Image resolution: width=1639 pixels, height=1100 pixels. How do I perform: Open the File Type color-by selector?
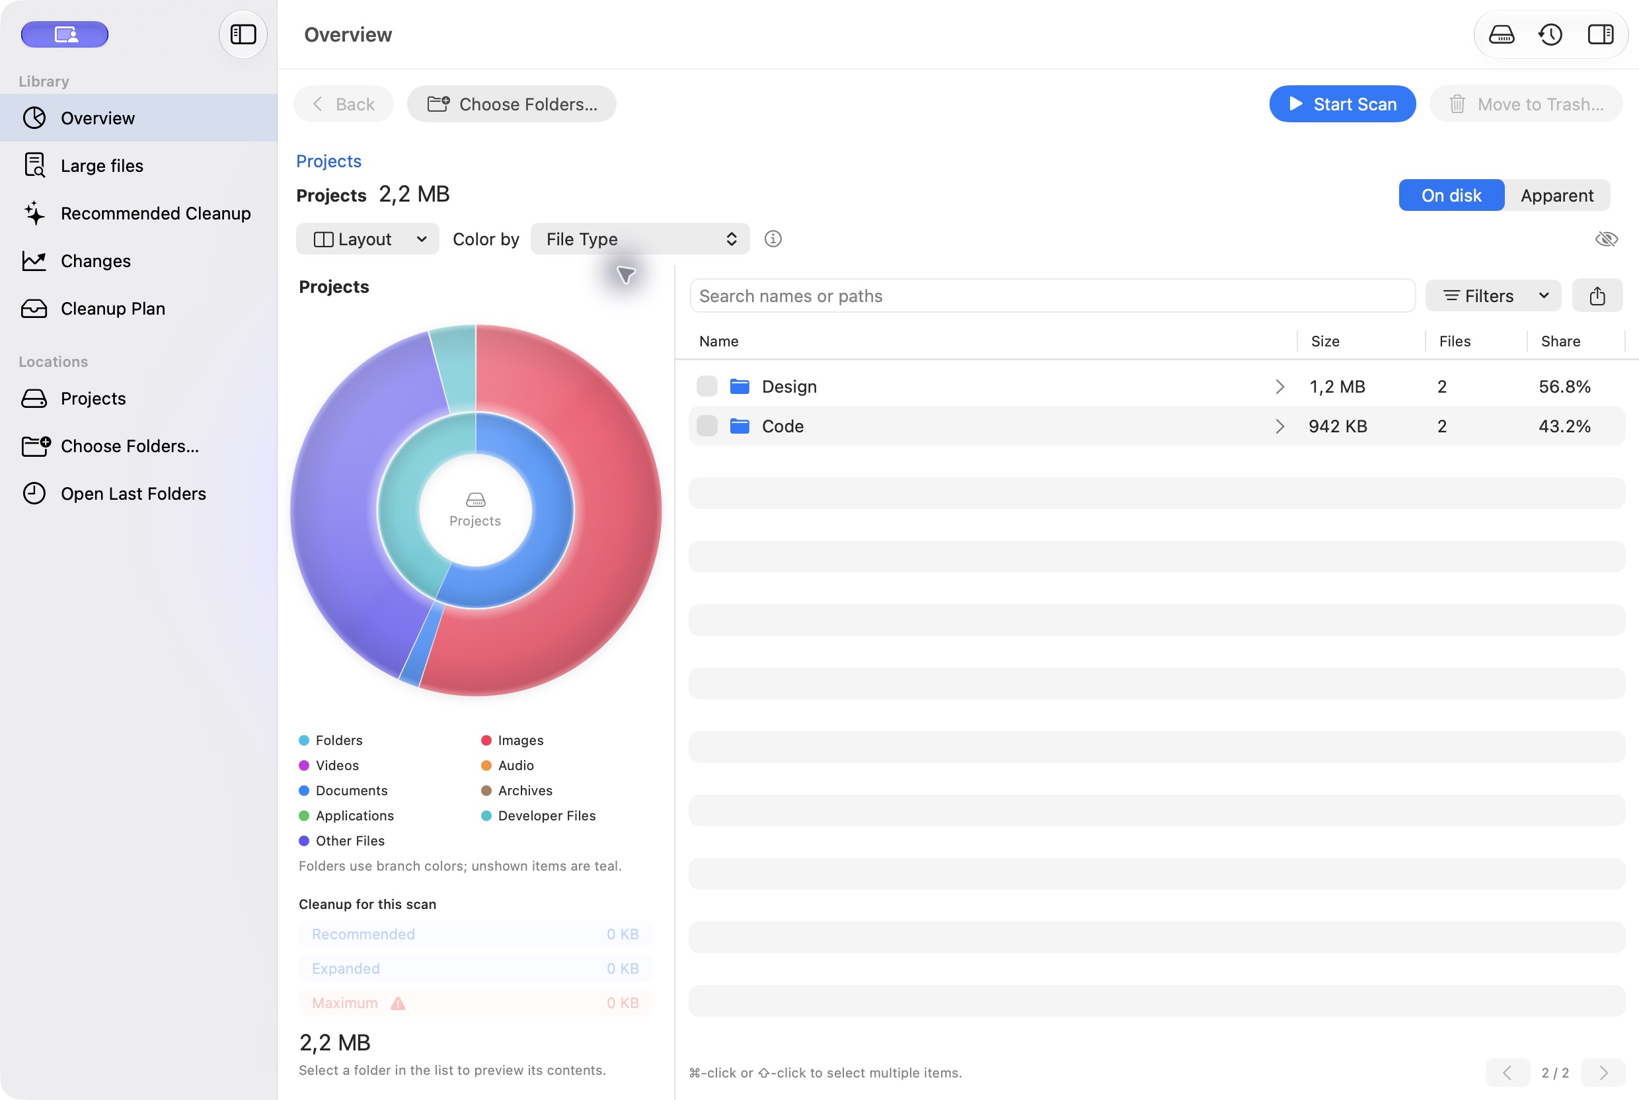pos(640,239)
